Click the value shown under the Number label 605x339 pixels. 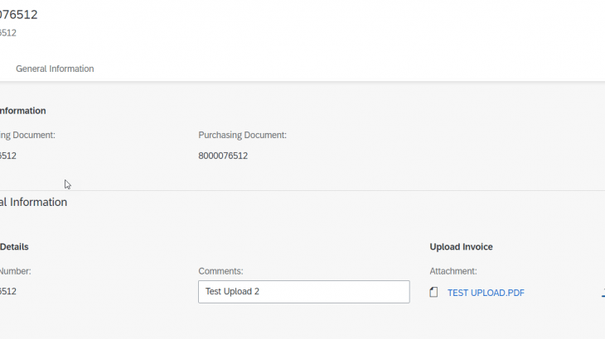tap(8, 292)
